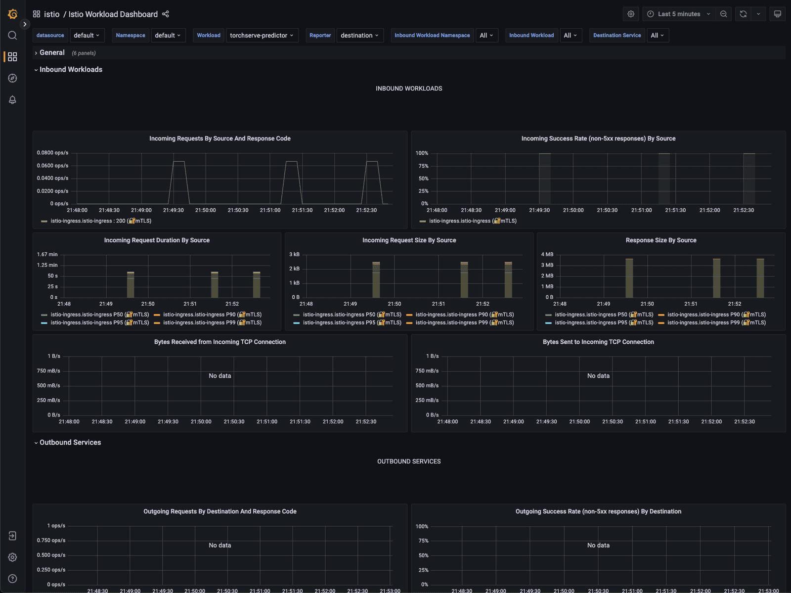This screenshot has height=593, width=791.
Task: Toggle the istio-ingress : 200 legend series
Action: [101, 221]
